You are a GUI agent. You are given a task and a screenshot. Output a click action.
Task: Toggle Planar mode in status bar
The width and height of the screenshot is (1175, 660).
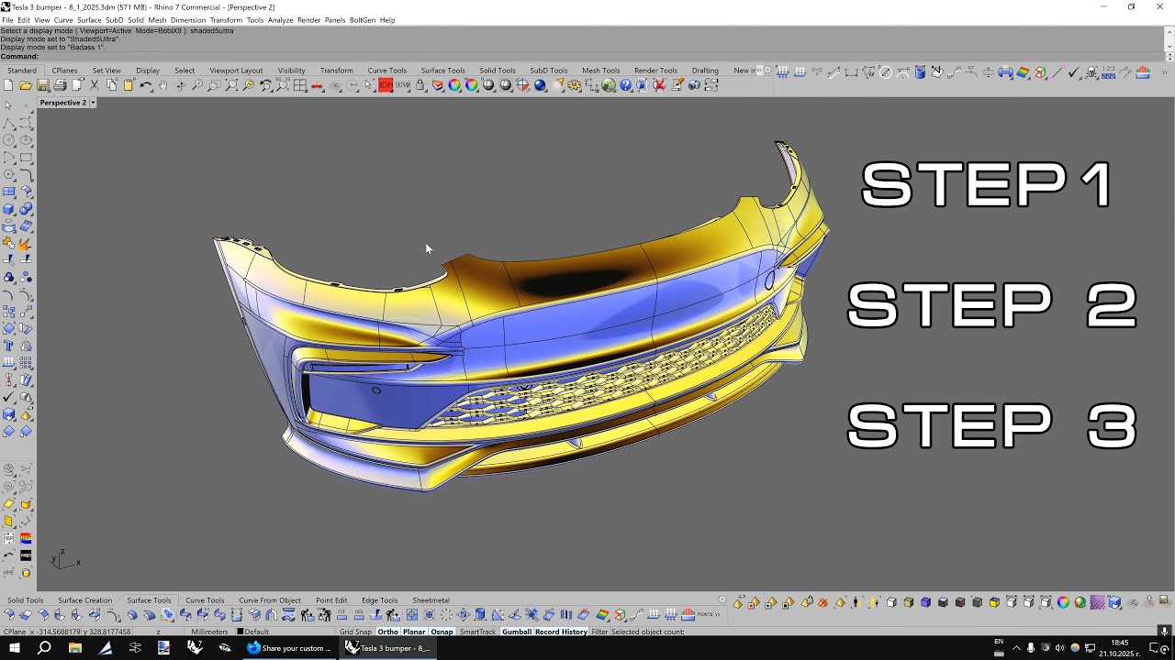click(414, 632)
